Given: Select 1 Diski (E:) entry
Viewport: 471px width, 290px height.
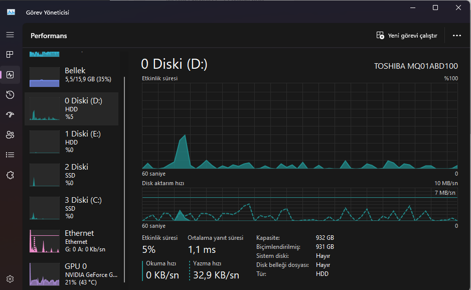Looking at the screenshot, I should coord(72,142).
